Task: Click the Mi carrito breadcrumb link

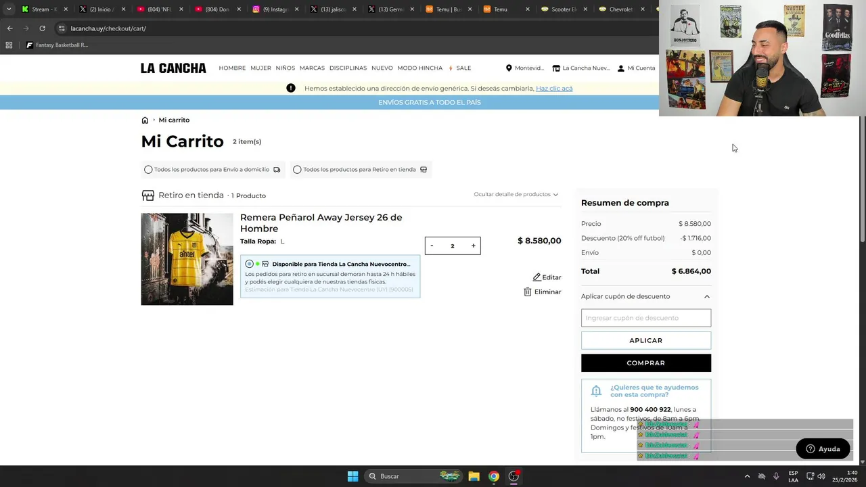Action: (x=174, y=120)
